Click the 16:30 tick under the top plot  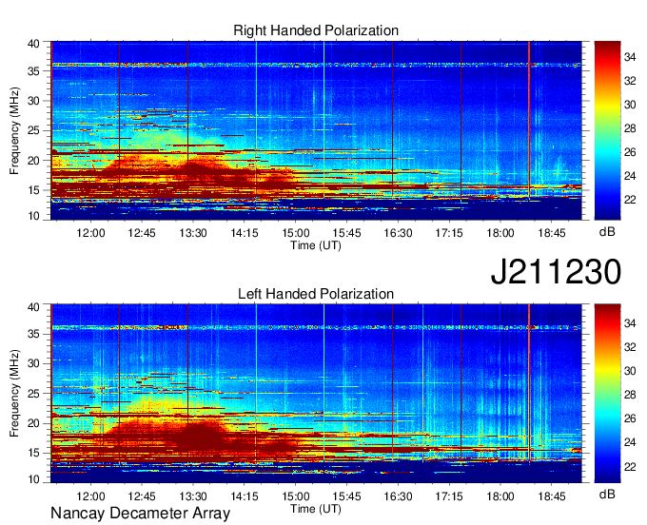[398, 233]
